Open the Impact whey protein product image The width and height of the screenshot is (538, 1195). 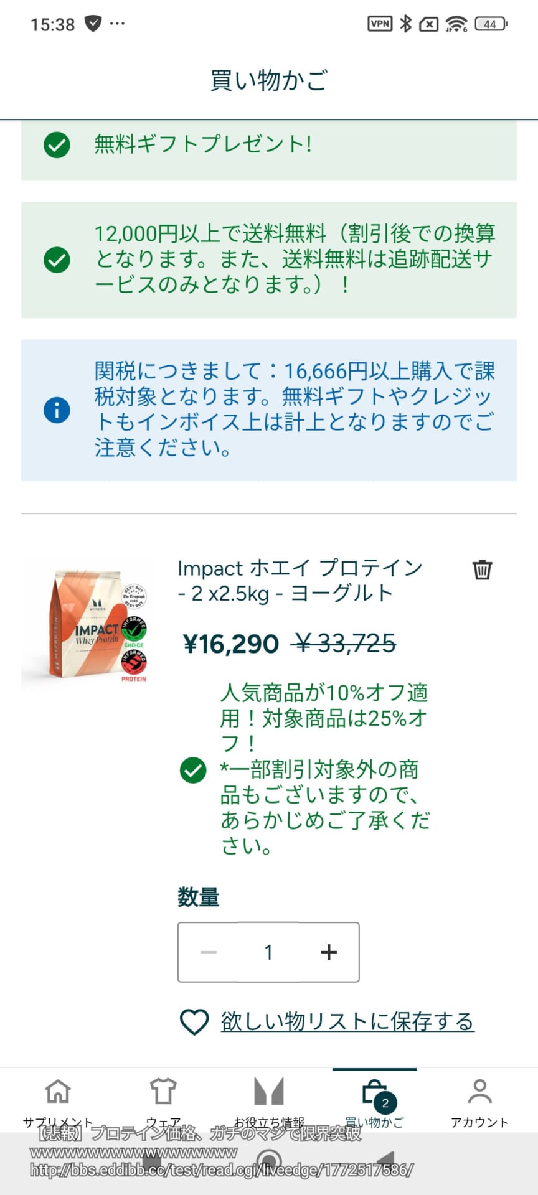(x=89, y=624)
